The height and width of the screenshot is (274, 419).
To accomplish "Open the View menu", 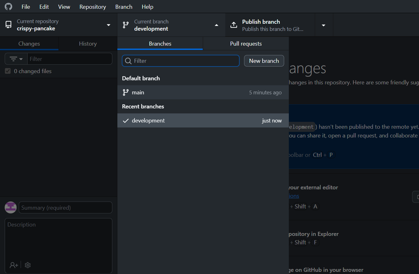I will pyautogui.click(x=64, y=7).
